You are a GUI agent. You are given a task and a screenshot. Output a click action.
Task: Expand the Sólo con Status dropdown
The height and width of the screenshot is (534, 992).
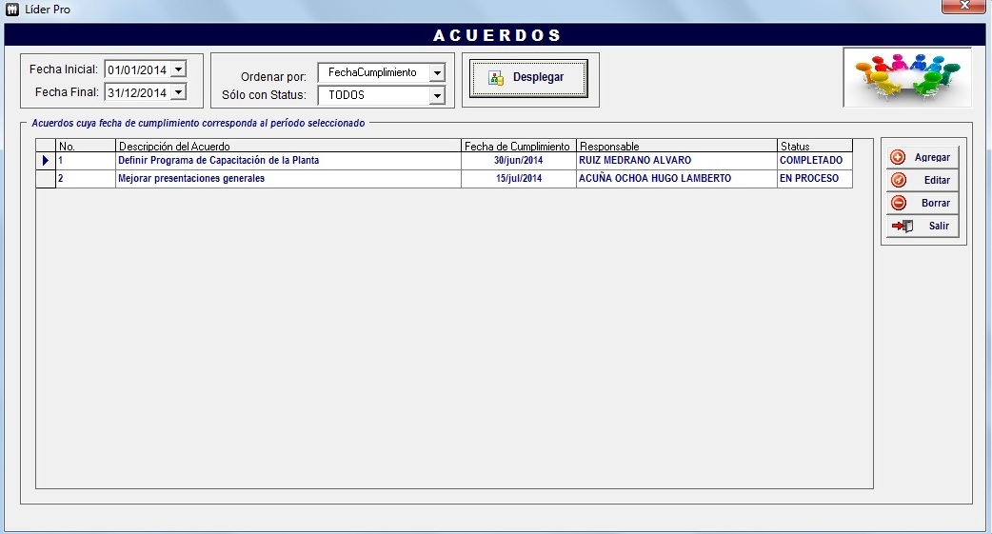[x=437, y=95]
